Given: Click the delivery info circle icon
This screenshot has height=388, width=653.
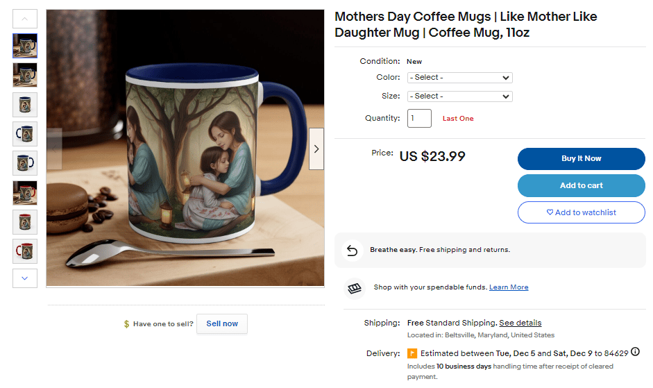Looking at the screenshot, I should 635,352.
